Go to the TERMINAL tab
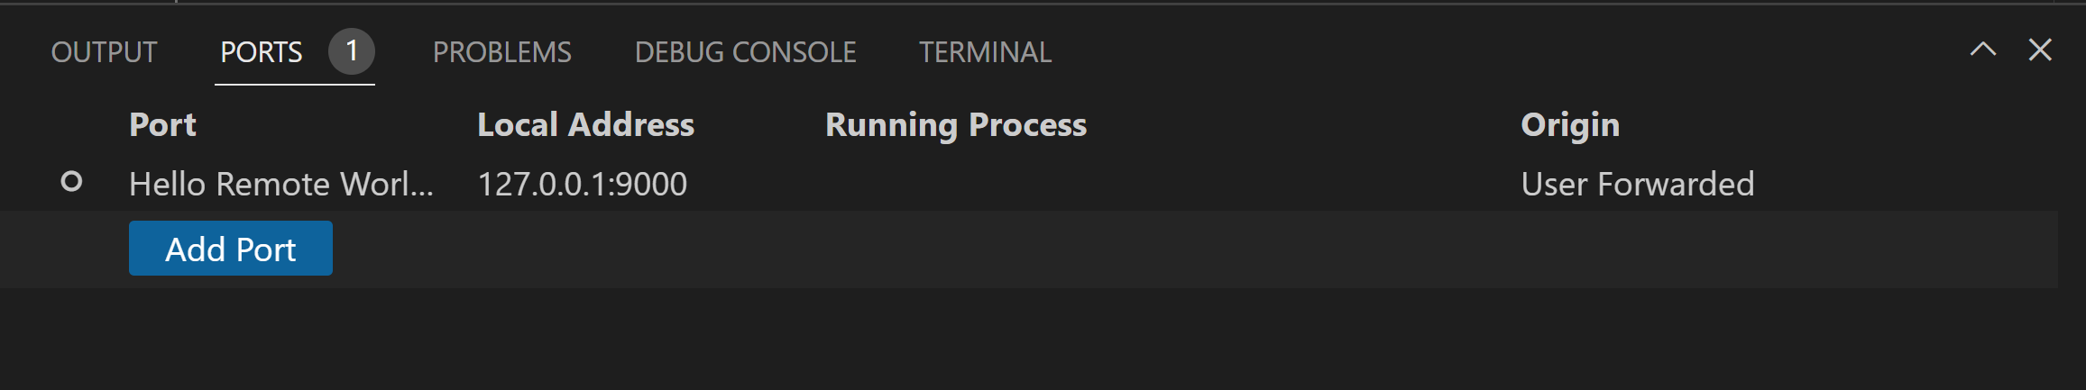The height and width of the screenshot is (390, 2086). click(x=985, y=52)
